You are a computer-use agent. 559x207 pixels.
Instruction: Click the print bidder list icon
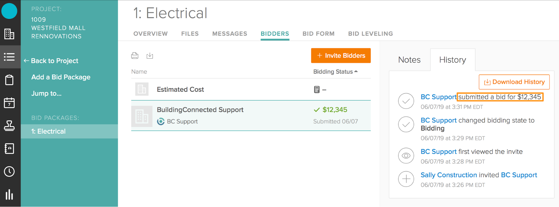[135, 56]
